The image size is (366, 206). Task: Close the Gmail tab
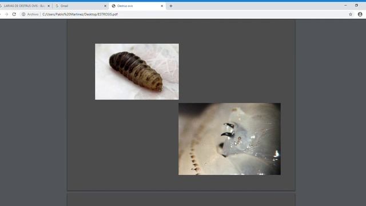[x=105, y=6]
